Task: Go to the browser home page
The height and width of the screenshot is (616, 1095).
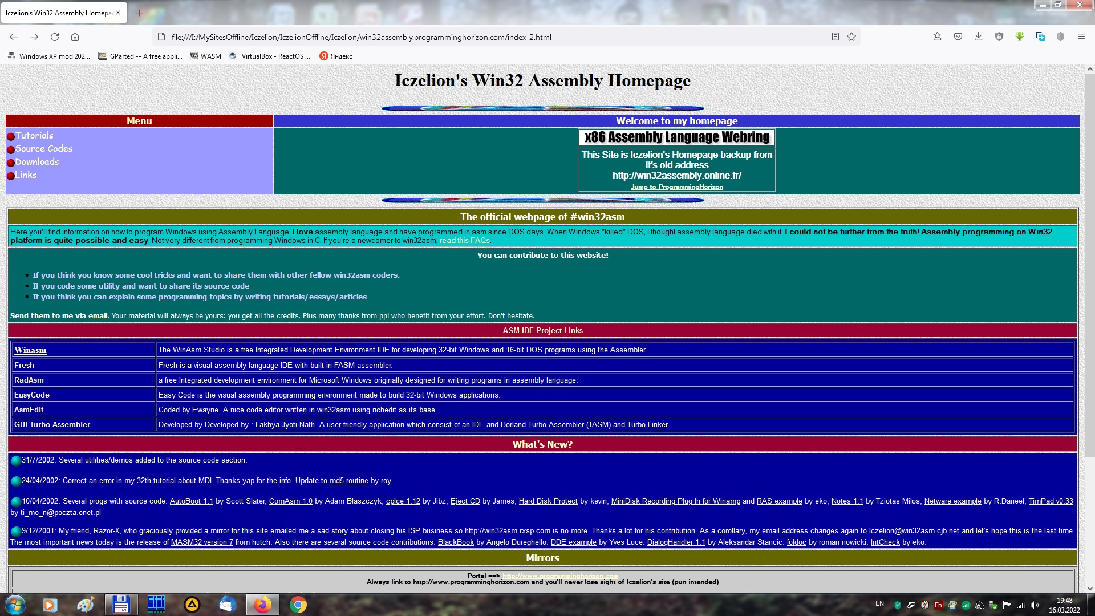Action: point(75,37)
